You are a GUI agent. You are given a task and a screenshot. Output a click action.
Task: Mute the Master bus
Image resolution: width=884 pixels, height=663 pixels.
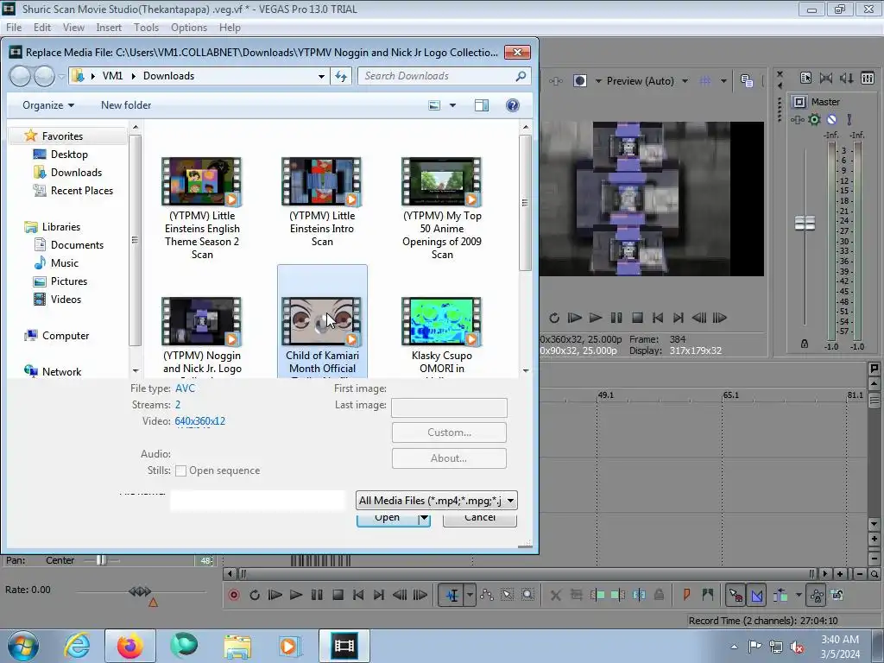point(831,119)
